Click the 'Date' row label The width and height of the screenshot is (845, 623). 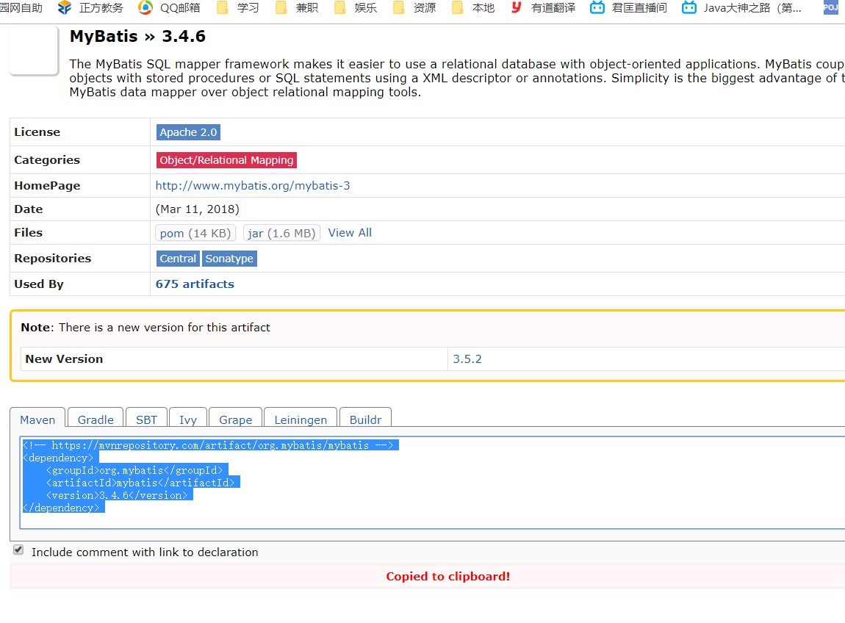pyautogui.click(x=29, y=209)
